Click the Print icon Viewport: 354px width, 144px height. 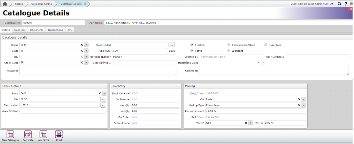59,134
